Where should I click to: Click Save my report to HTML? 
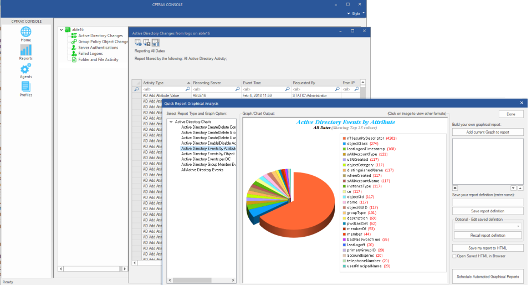(488, 248)
